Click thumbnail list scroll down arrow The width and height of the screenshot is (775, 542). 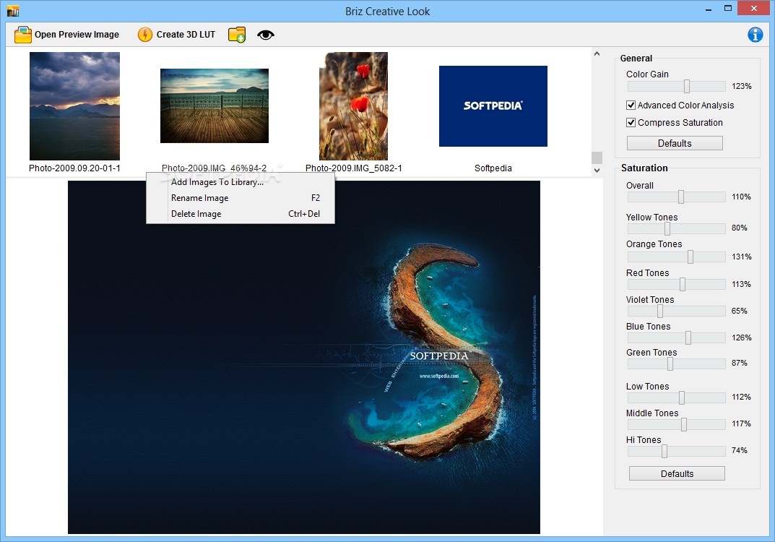597,170
